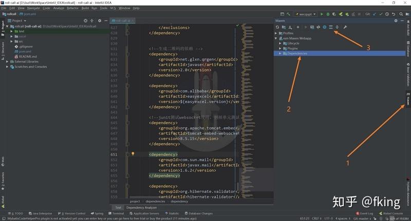Viewport: 411px width, 221px height.
Task: Expand External Libraries in Project tree
Action: tap(7, 62)
